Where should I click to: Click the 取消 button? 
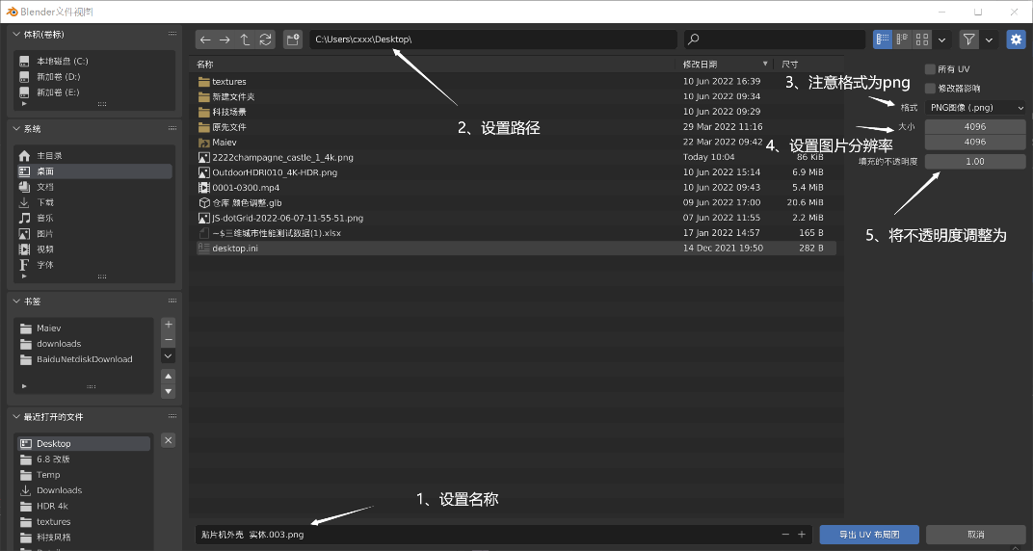tap(976, 535)
